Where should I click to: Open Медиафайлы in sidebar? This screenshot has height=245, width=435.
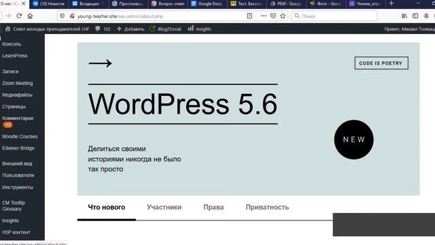tap(17, 95)
